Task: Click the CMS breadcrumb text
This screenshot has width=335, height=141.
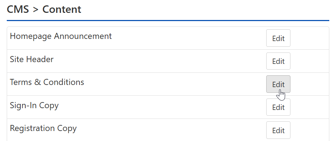Action: 18,9
